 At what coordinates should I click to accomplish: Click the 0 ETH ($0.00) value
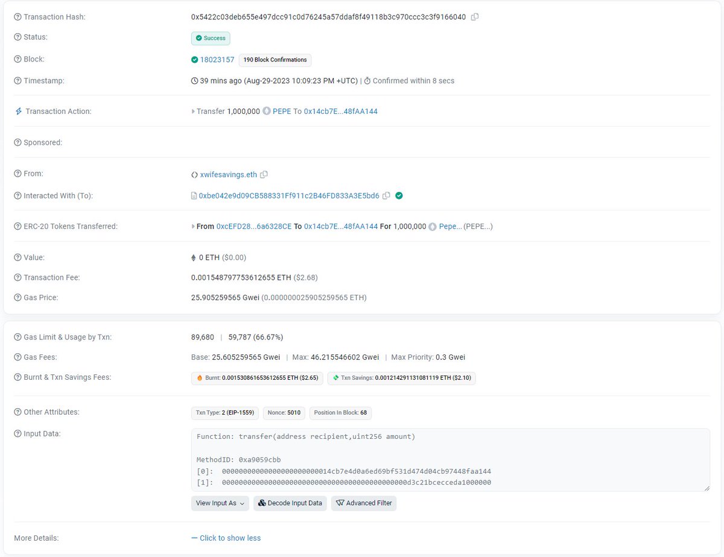222,257
